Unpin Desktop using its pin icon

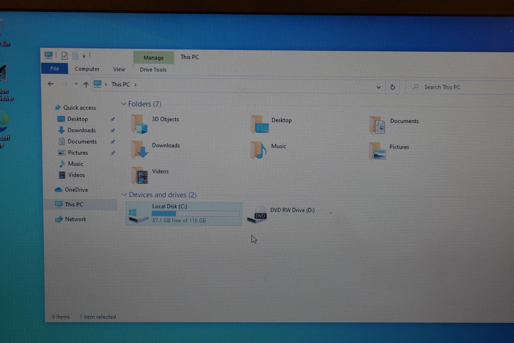112,119
